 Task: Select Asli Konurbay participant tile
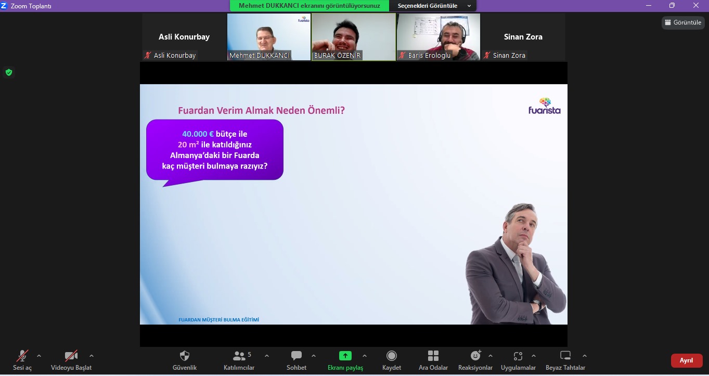pos(184,37)
